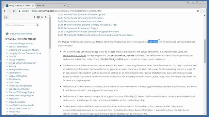Screen dimensions: 209x117
Task: Open Alternative Storage Engines in sidebar
Action: click(x=22, y=95)
